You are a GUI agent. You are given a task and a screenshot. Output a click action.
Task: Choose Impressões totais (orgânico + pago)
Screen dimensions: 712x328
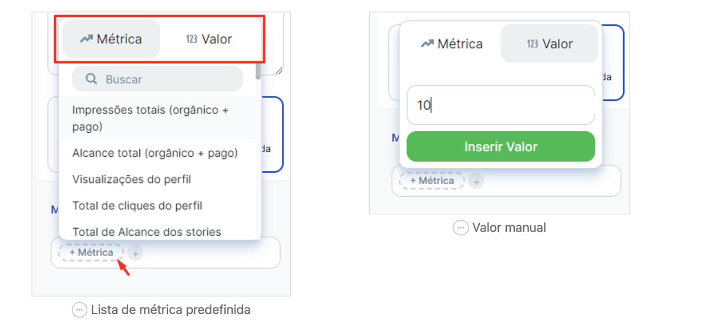coord(158,118)
